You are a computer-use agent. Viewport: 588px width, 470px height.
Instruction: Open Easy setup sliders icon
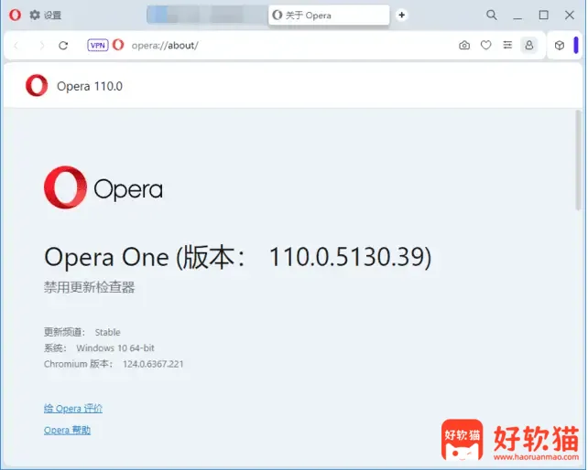pyautogui.click(x=507, y=46)
